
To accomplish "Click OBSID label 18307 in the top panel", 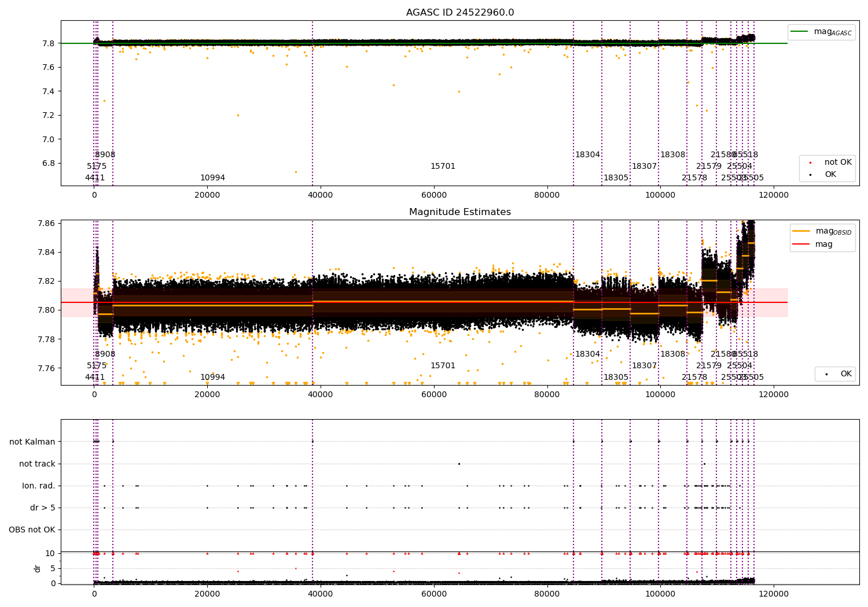I will tap(644, 166).
